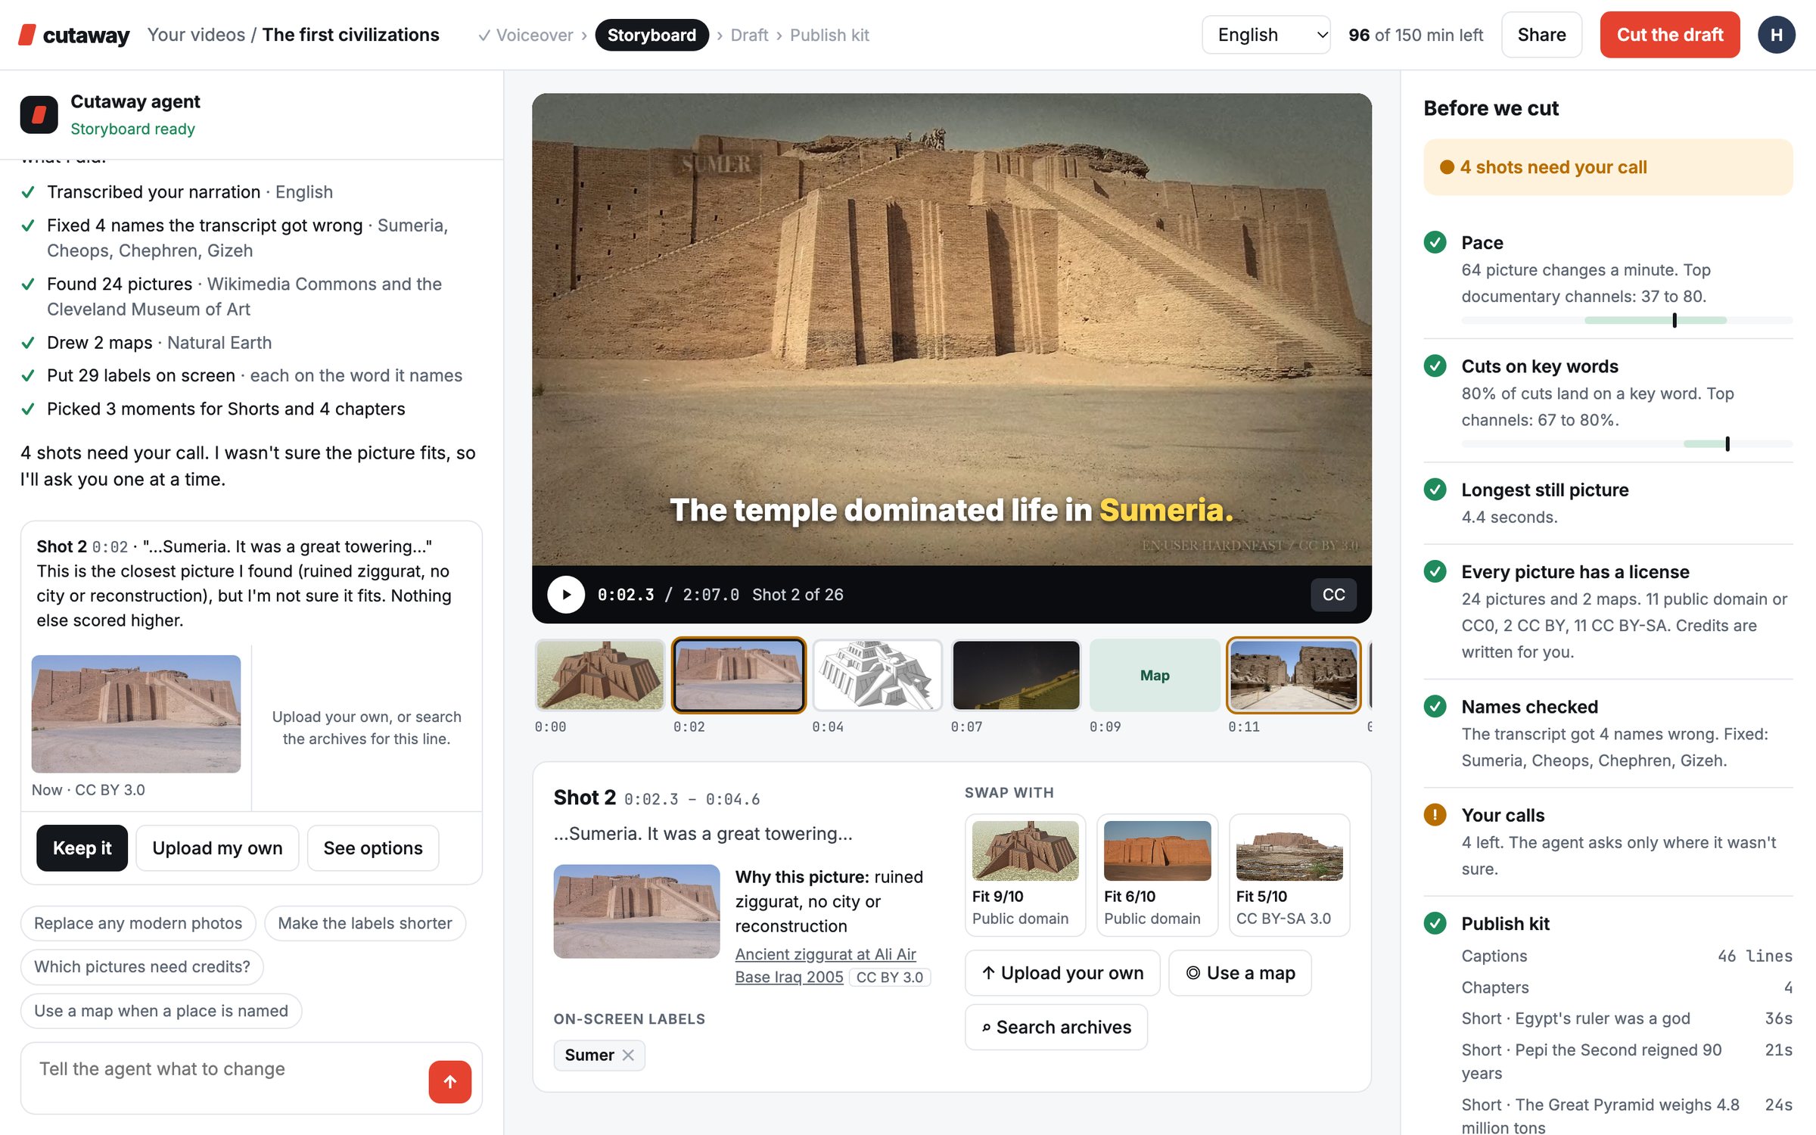This screenshot has height=1135, width=1816.
Task: Open the Publish kit step
Action: click(x=829, y=35)
